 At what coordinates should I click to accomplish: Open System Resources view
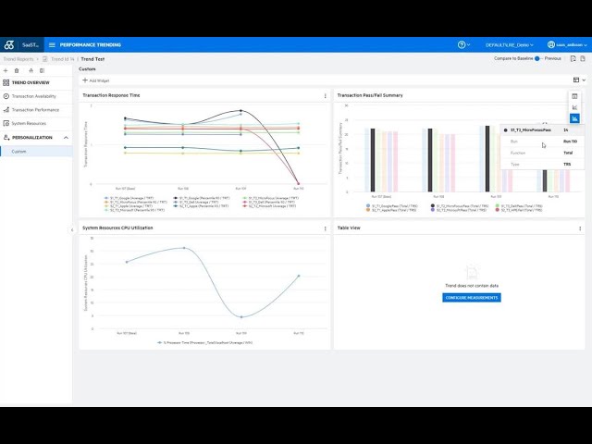36,123
